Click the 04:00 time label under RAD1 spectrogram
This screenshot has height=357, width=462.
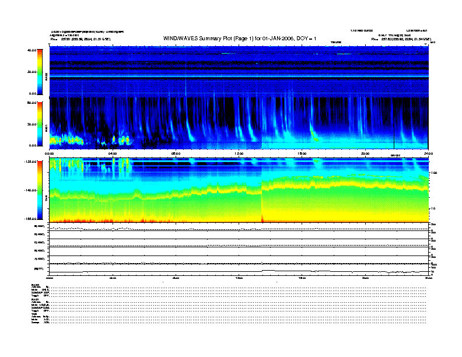(x=113, y=153)
